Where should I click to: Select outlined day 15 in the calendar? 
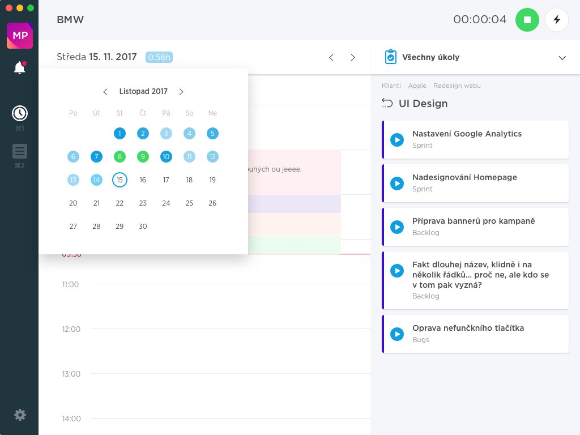pyautogui.click(x=120, y=180)
